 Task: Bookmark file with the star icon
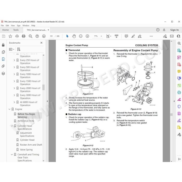coord(10,36)
